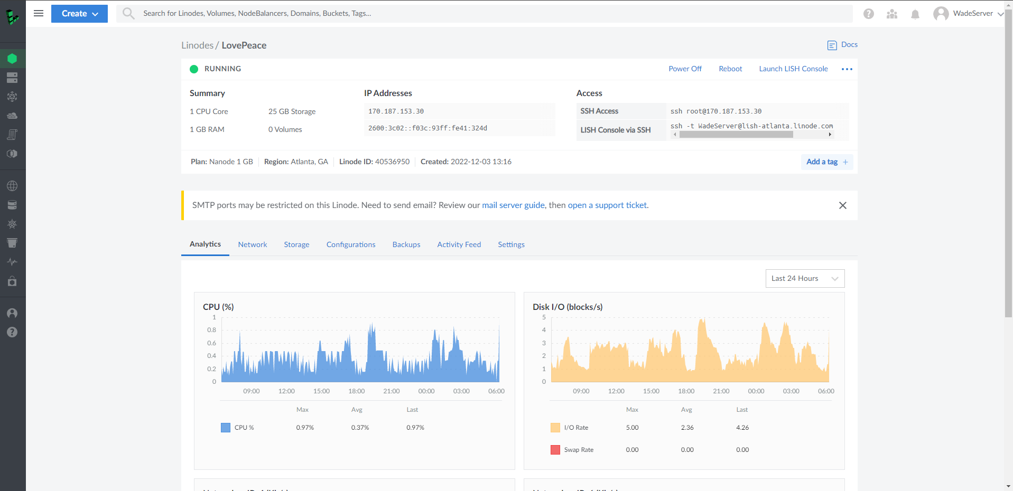This screenshot has width=1013, height=491.
Task: Click IPv6 address 2600:3c02::f03c:93ff:fe41:324d
Action: (x=427, y=128)
